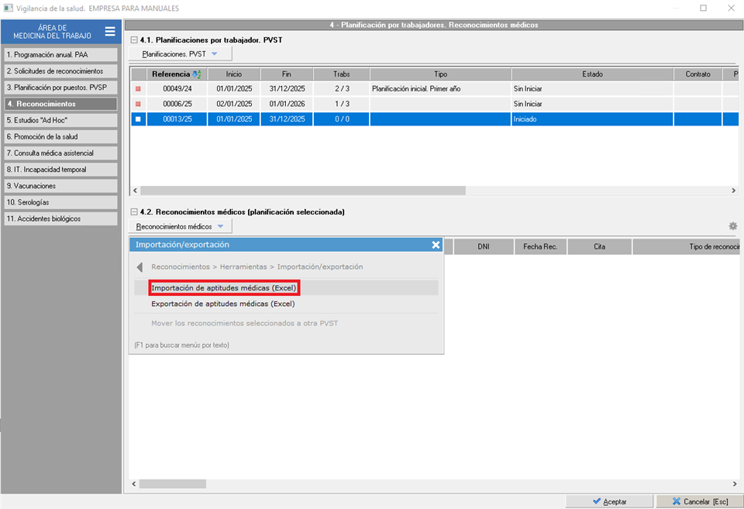Open 5. Estudios "Ad Hoc"

60,121
